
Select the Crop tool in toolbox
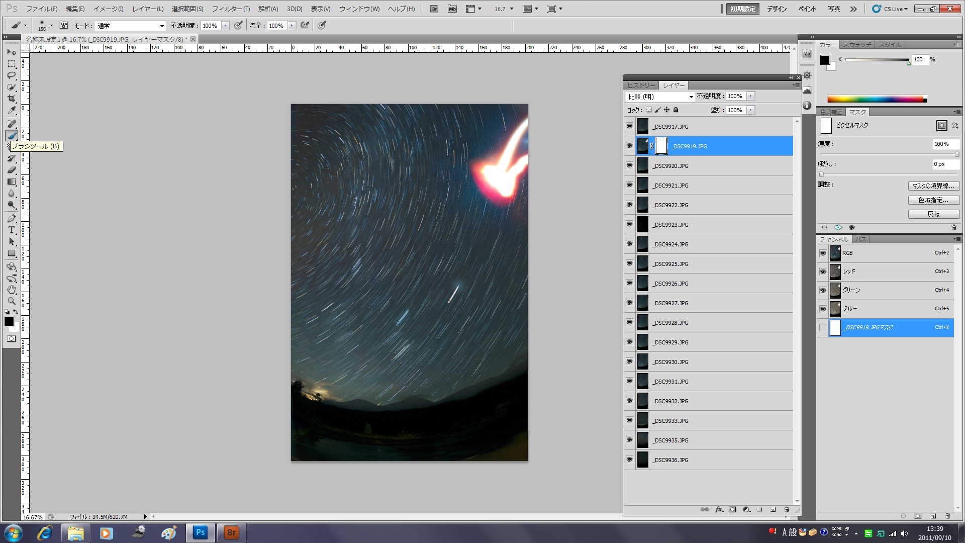click(x=12, y=99)
